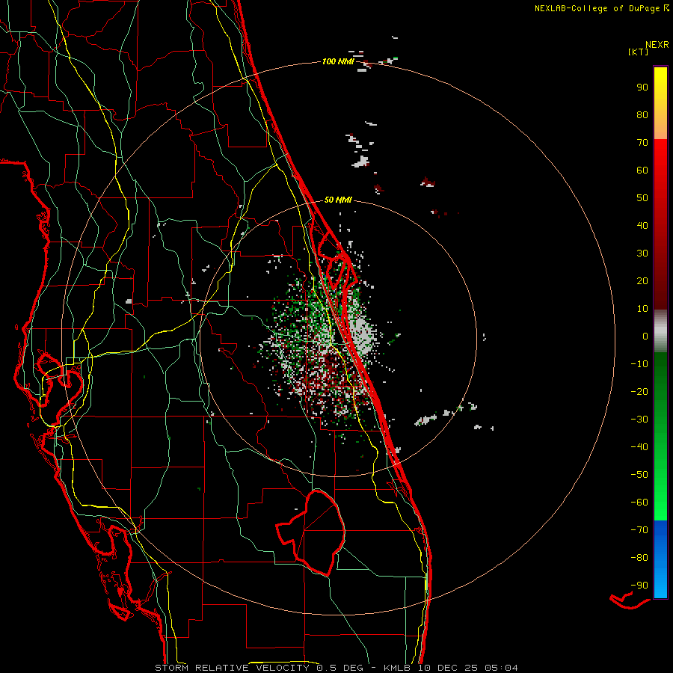Image resolution: width=673 pixels, height=673 pixels.
Task: Pick the green segment of the color bar
Action: (x=660, y=437)
